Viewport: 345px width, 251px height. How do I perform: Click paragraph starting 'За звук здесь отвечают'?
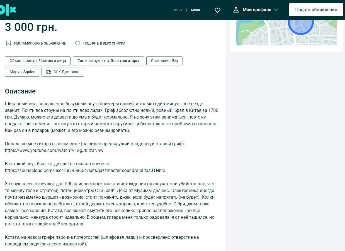pyautogui.click(x=110, y=204)
